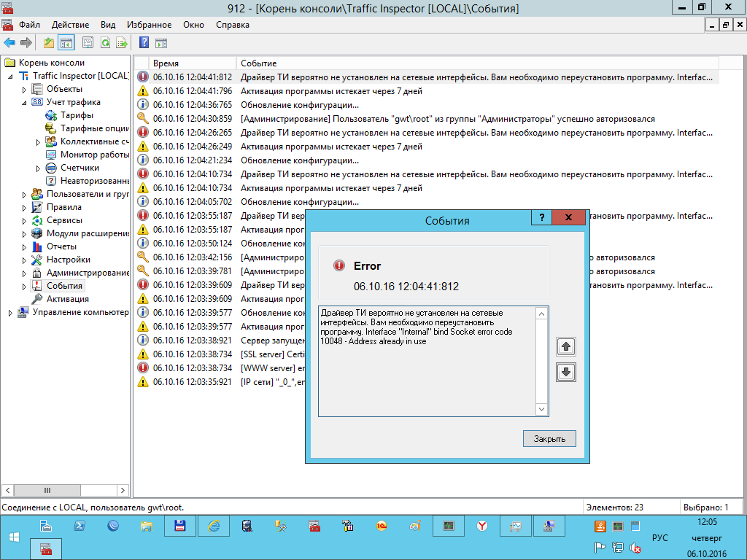Expand Пользователи и группы node
The image size is (747, 560).
pyautogui.click(x=24, y=194)
